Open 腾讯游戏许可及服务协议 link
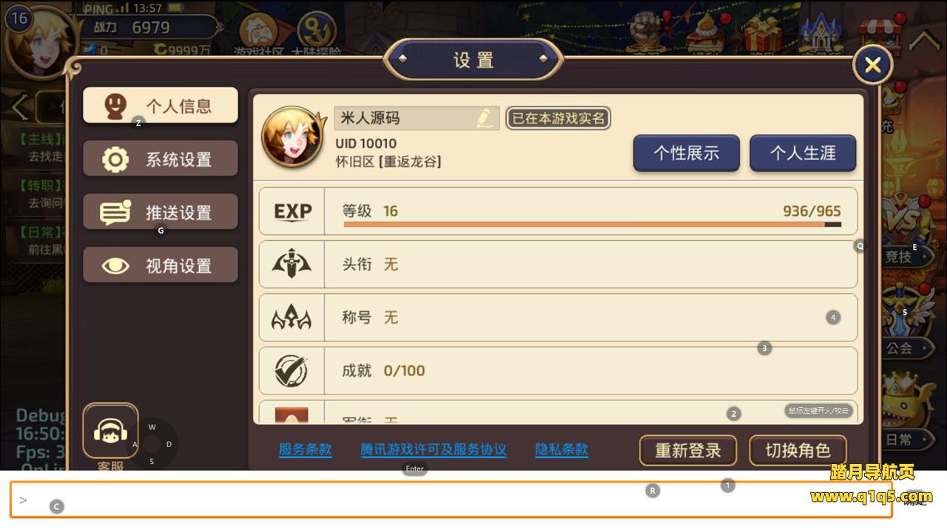Image resolution: width=947 pixels, height=532 pixels. 434,449
